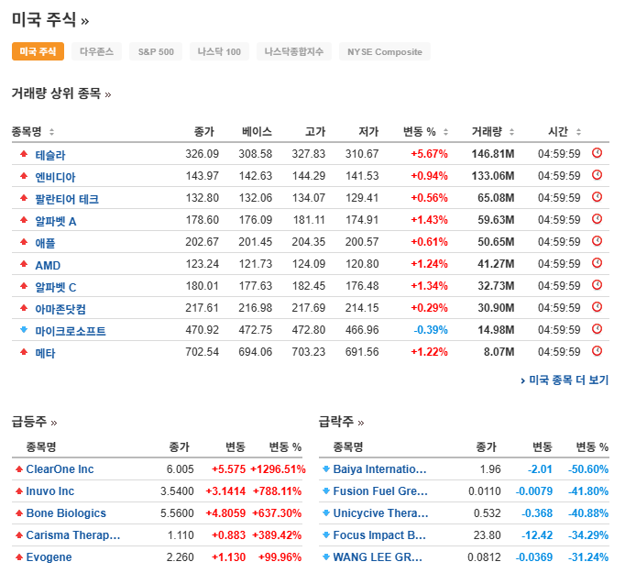Image resolution: width=625 pixels, height=573 pixels.
Task: Click the clock icon in the 알파벳 A row
Action: tap(597, 218)
